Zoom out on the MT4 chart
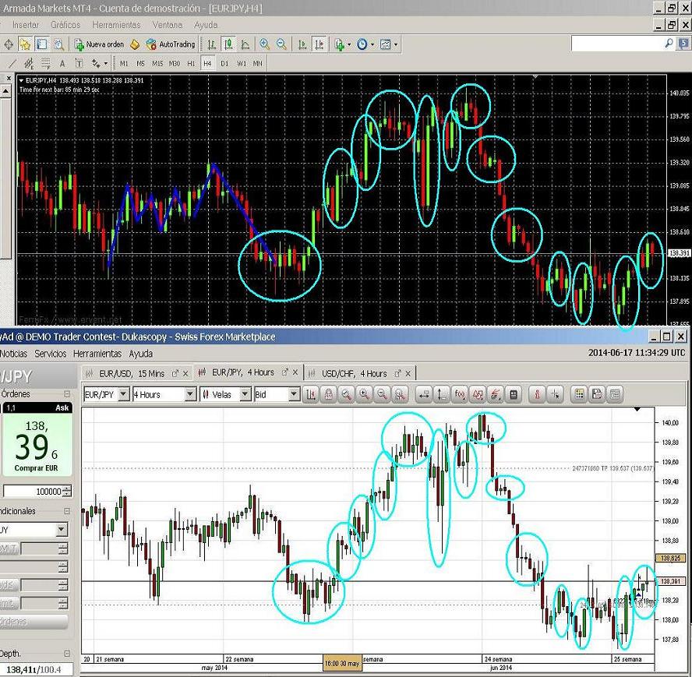The height and width of the screenshot is (677, 692). coord(282,45)
